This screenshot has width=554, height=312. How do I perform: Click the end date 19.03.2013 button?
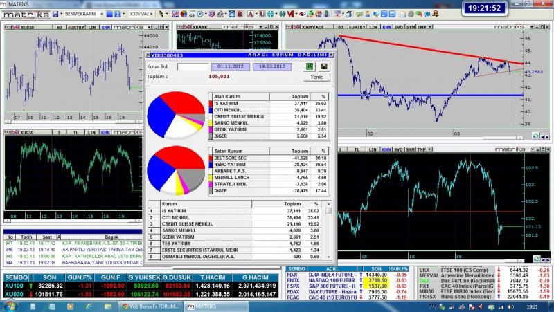click(272, 66)
